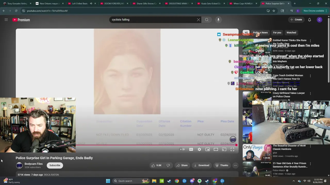The width and height of the screenshot is (330, 185).
Task: Show hidden system tray icons
Action: pos(294,181)
